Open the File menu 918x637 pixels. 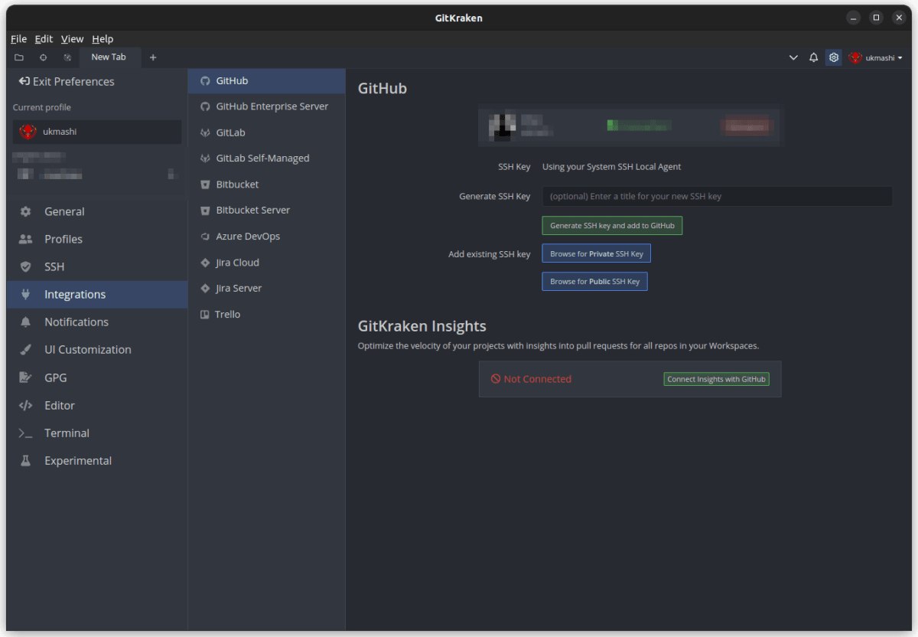pyautogui.click(x=18, y=39)
